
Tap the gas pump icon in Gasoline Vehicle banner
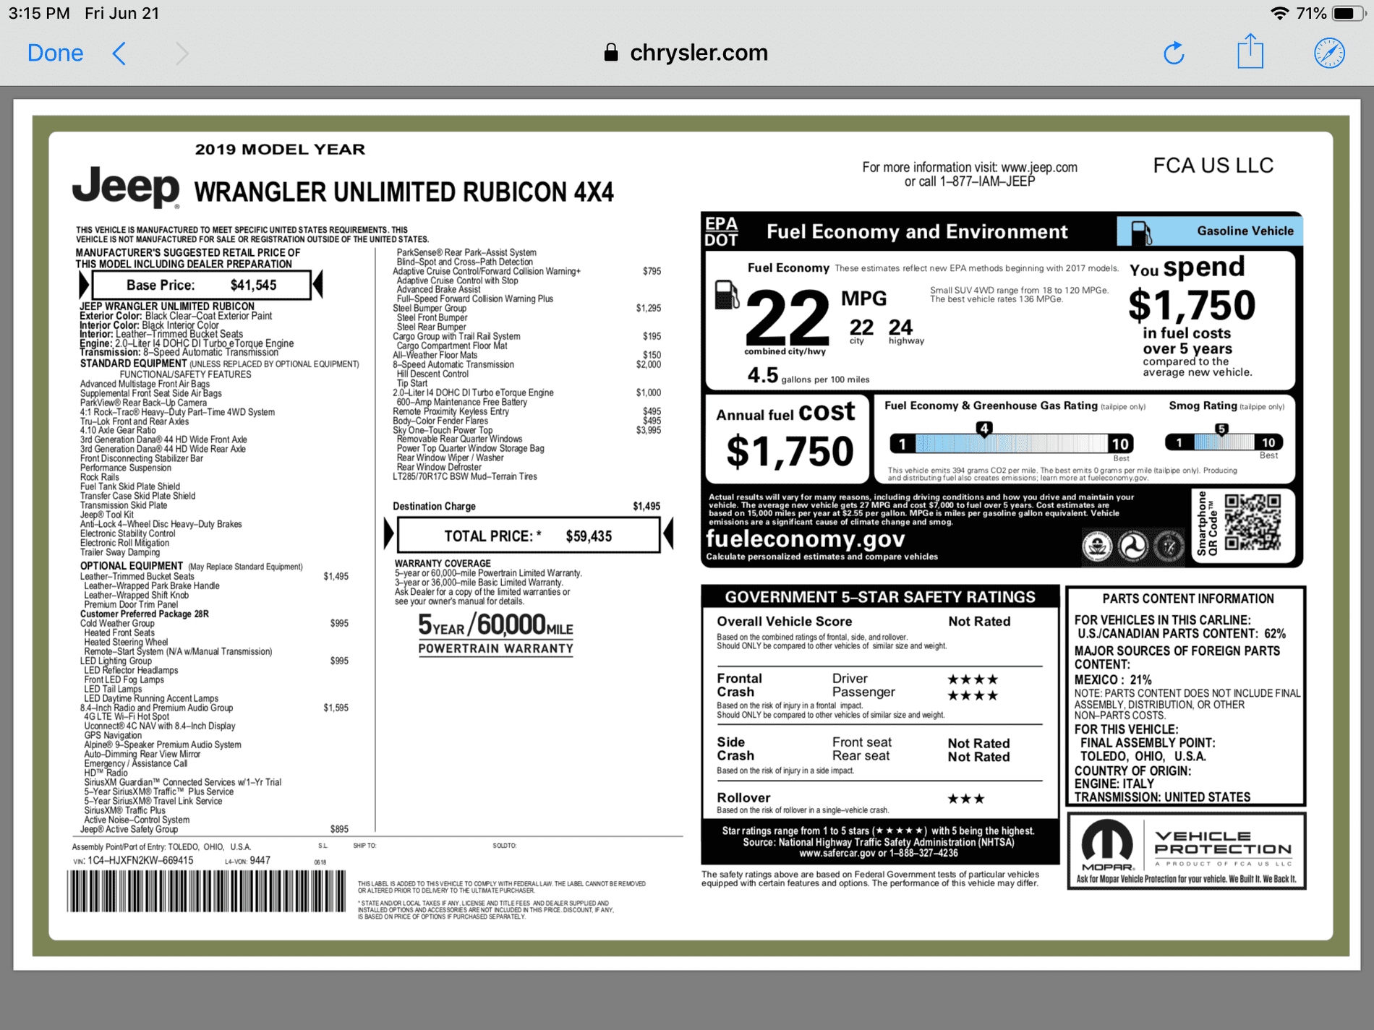click(x=1140, y=232)
